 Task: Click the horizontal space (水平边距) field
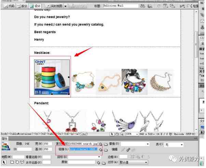point(47,162)
